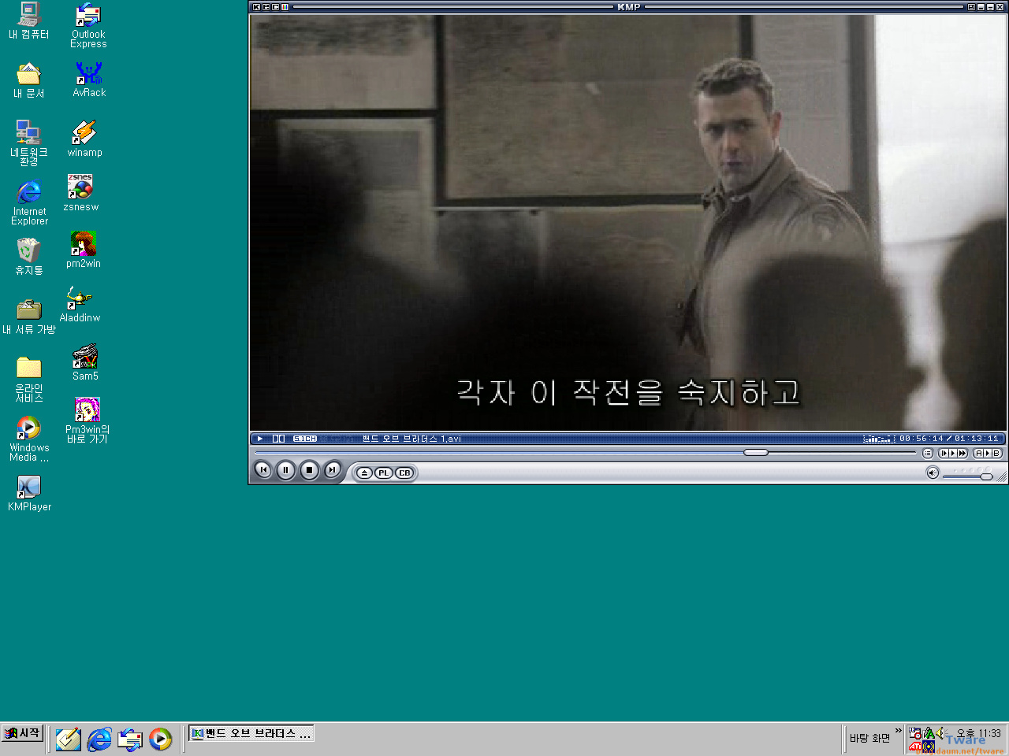Open Outlook Express desktop icon
Image resolution: width=1009 pixels, height=756 pixels.
coord(88,26)
